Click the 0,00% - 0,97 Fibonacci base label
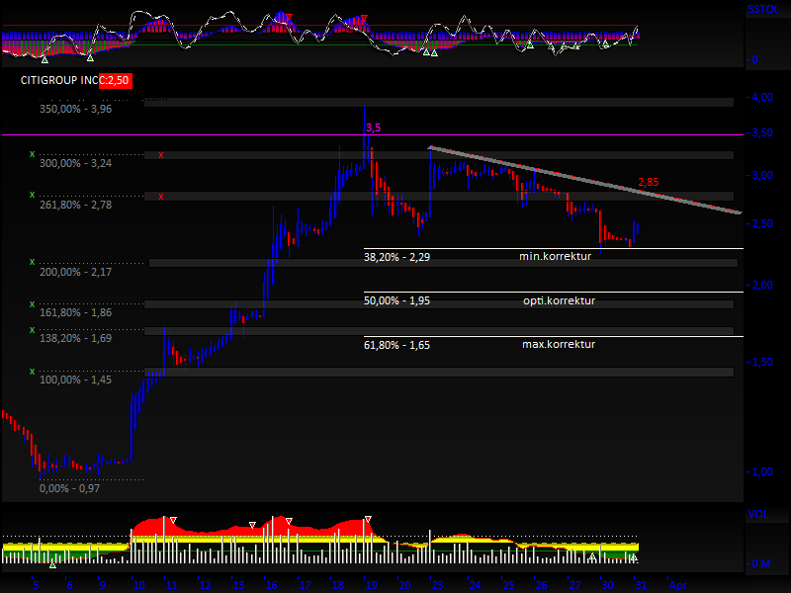The height and width of the screenshot is (593, 791). click(x=69, y=488)
